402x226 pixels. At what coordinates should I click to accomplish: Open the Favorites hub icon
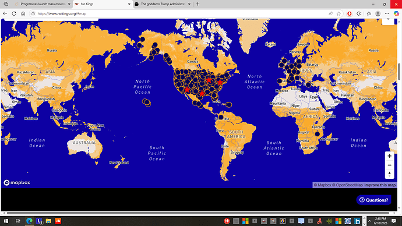point(369,13)
